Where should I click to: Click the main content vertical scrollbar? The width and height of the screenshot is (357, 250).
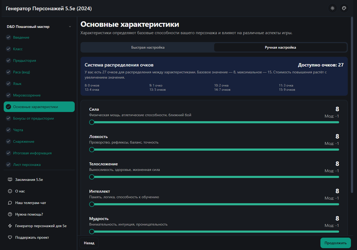click(x=352, y=105)
